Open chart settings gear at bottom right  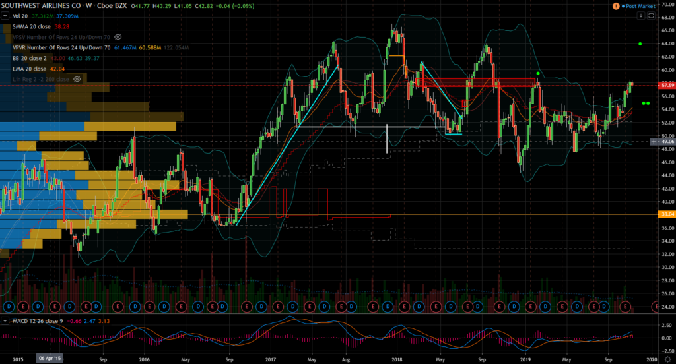click(668, 359)
